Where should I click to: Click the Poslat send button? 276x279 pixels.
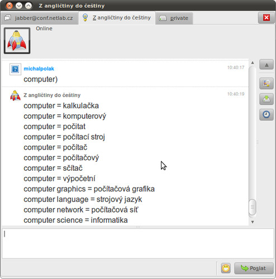coord(254,268)
